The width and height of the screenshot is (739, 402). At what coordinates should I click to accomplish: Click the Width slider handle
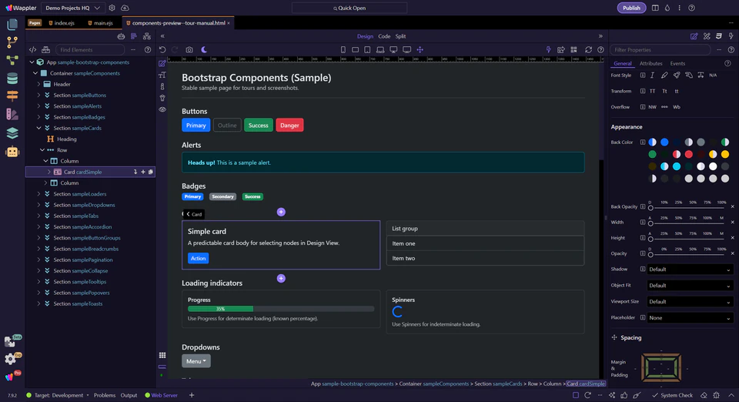tap(650, 223)
